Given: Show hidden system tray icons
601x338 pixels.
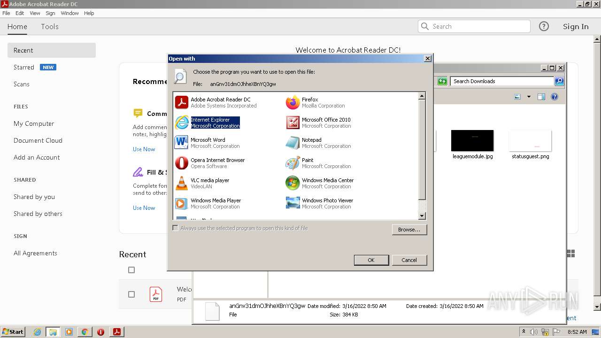Looking at the screenshot, I should click(524, 332).
